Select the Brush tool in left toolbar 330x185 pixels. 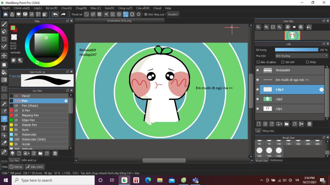[x=4, y=24]
